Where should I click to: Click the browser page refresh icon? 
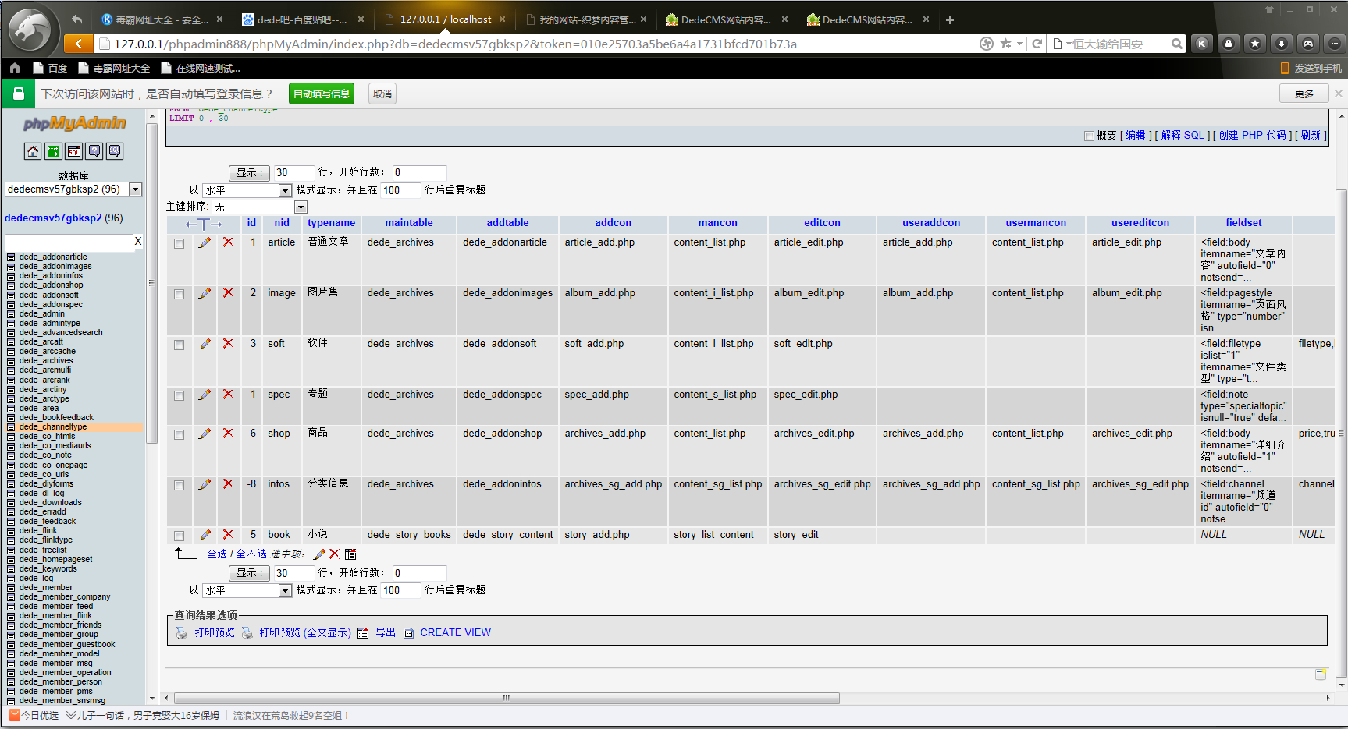pos(1037,44)
